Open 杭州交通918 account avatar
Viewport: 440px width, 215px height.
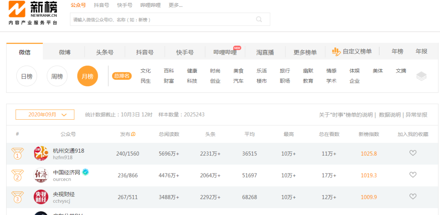pos(41,154)
